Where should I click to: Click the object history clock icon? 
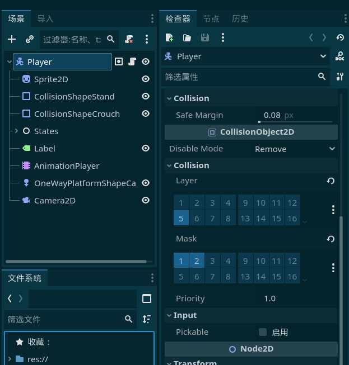click(x=340, y=37)
